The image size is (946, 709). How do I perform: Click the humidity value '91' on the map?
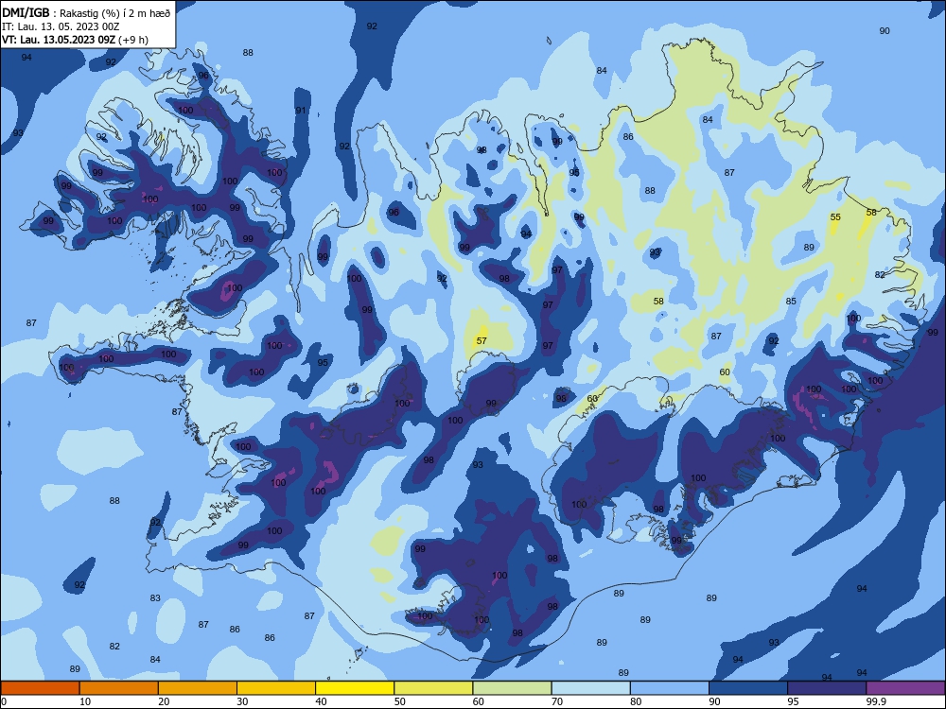301,111
